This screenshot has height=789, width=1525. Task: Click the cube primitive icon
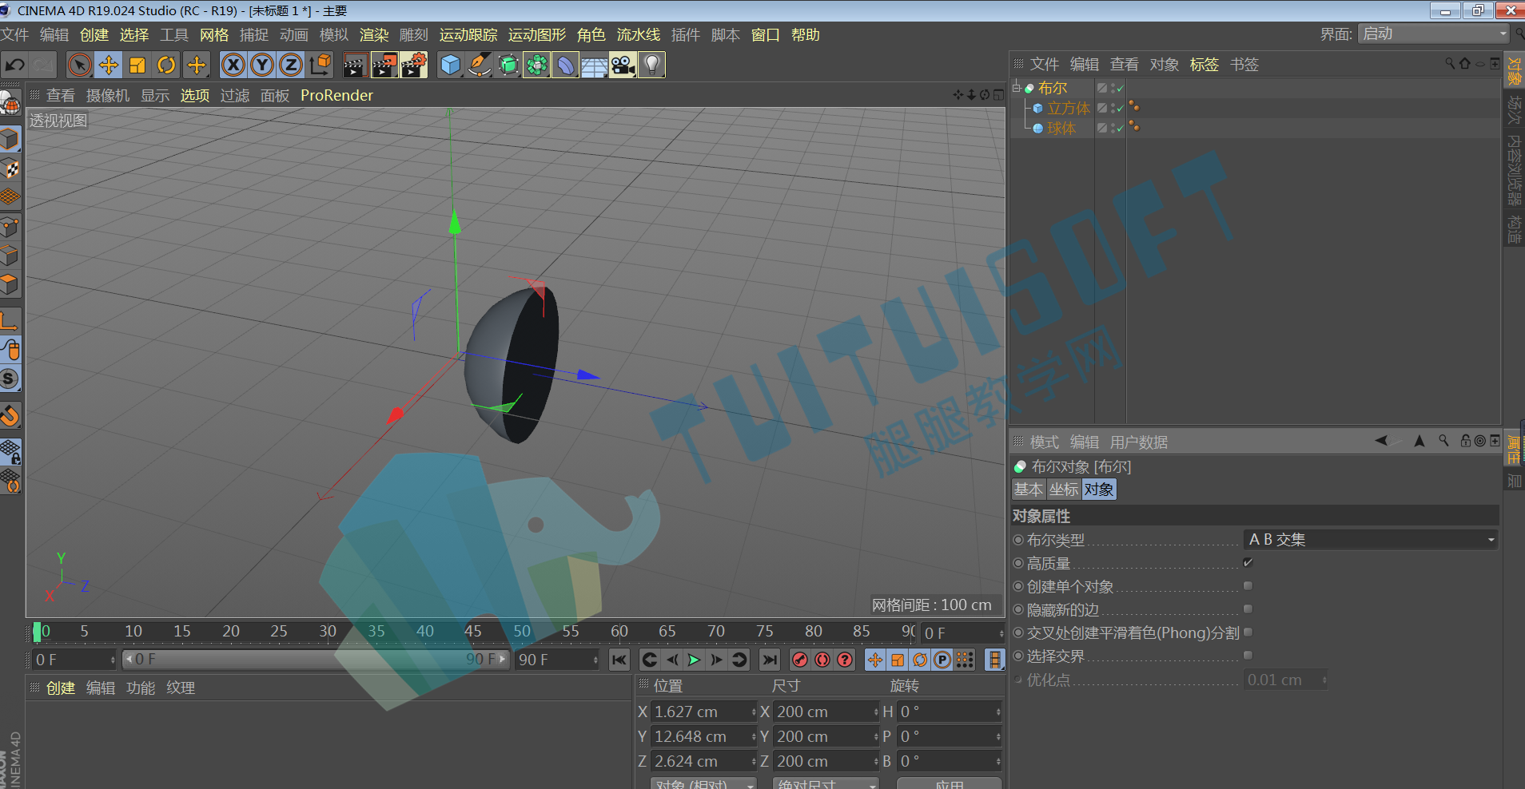pyautogui.click(x=451, y=65)
